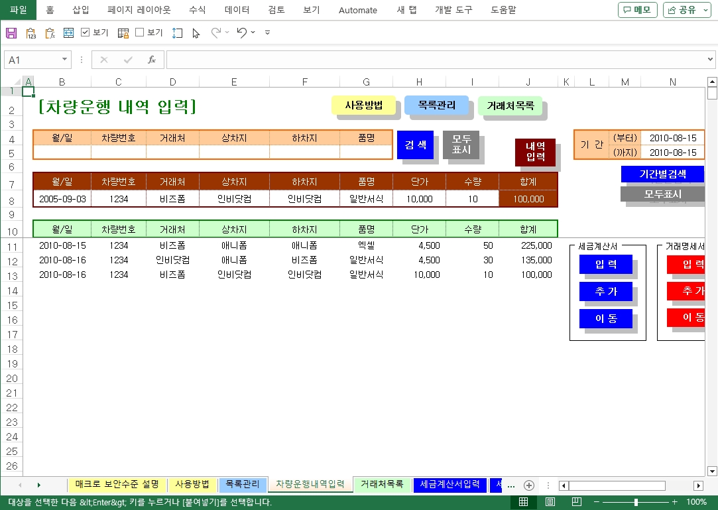The width and height of the screenshot is (718, 510).
Task: Open the Name Box dropdown
Action: pos(64,60)
